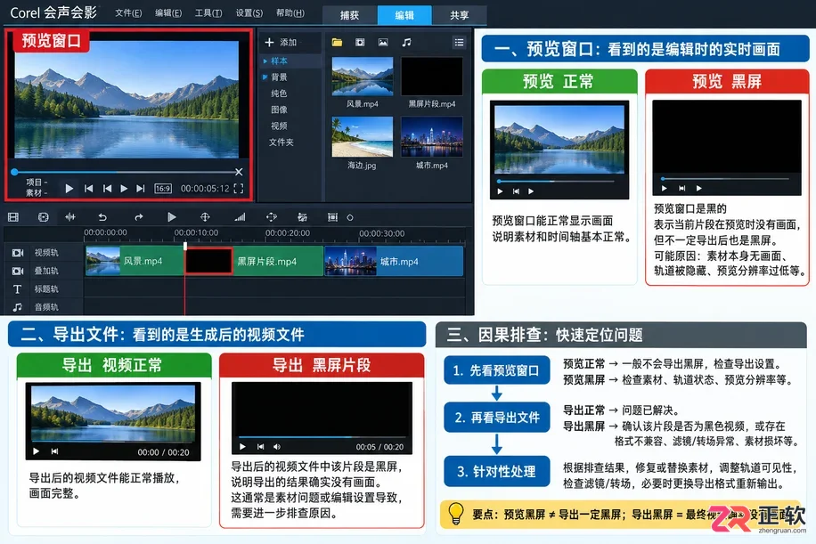
Task: Click the 添加 plus button in library
Action: (281, 42)
